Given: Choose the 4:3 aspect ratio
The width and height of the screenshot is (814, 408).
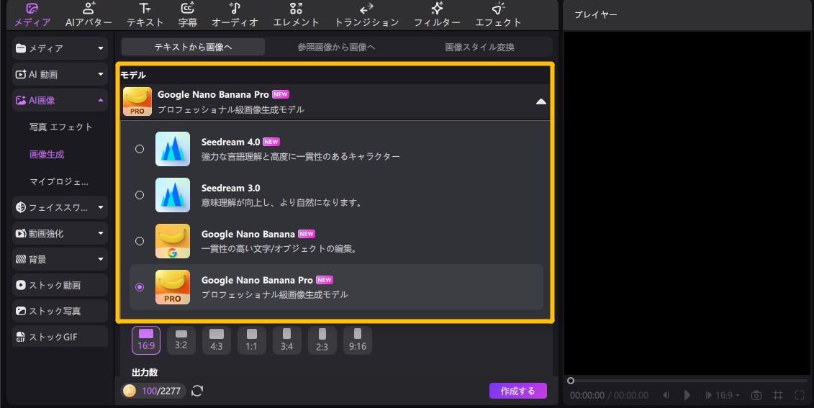Looking at the screenshot, I should 217,340.
